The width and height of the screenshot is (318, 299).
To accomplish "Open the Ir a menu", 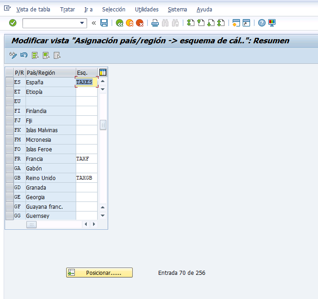I will click(x=89, y=10).
